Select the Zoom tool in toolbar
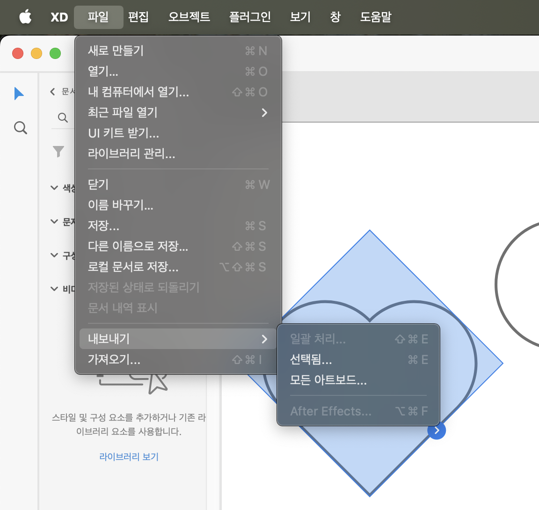The image size is (539, 510). point(20,127)
